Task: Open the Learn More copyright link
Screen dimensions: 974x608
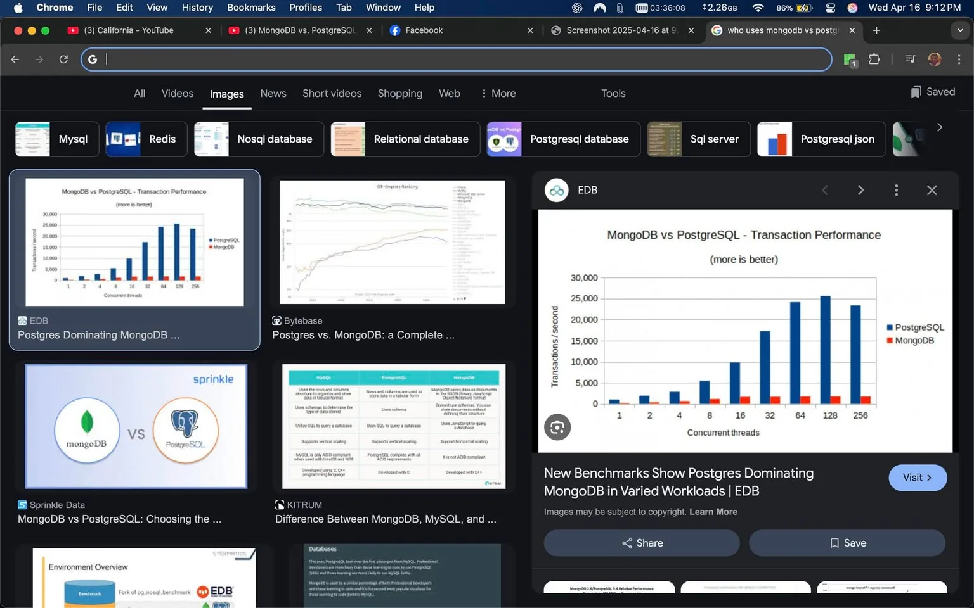Action: tap(713, 511)
